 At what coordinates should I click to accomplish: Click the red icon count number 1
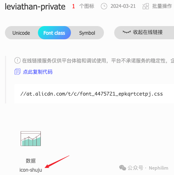coord(73,6)
